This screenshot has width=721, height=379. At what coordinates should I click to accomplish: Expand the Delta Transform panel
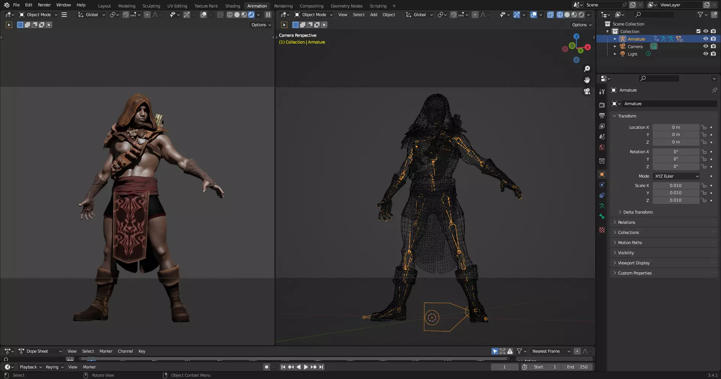click(638, 212)
